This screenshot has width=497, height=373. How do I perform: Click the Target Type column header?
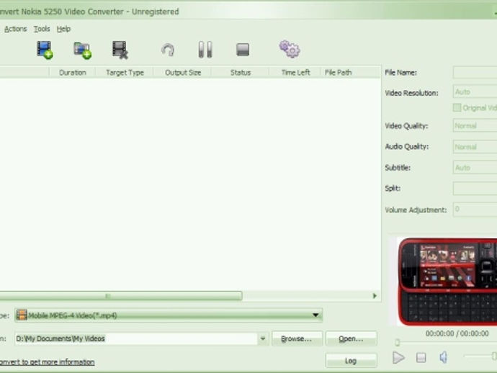pyautogui.click(x=125, y=73)
